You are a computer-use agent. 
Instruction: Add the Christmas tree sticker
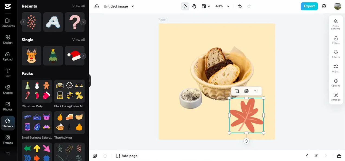pyautogui.click(x=53, y=56)
